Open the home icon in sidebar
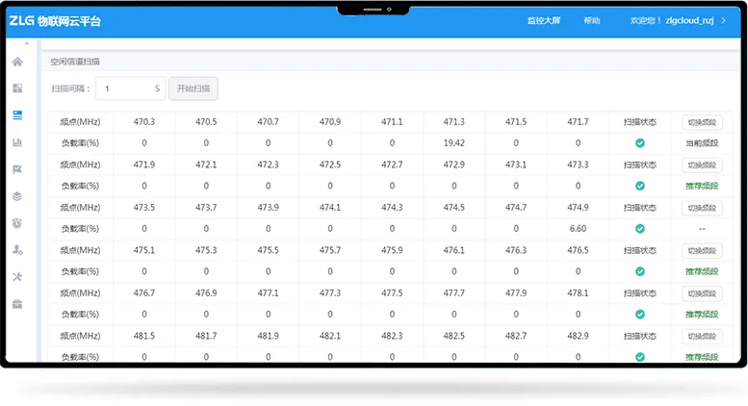Screen dimensions: 748x406 point(17,62)
